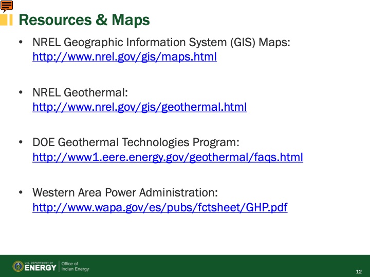Click the "Office of Indian Energy" footer text
The image size is (370, 277).
(x=75, y=266)
